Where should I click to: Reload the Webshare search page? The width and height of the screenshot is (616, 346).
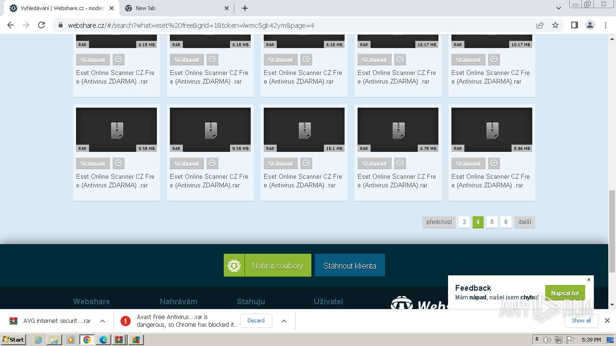(41, 25)
